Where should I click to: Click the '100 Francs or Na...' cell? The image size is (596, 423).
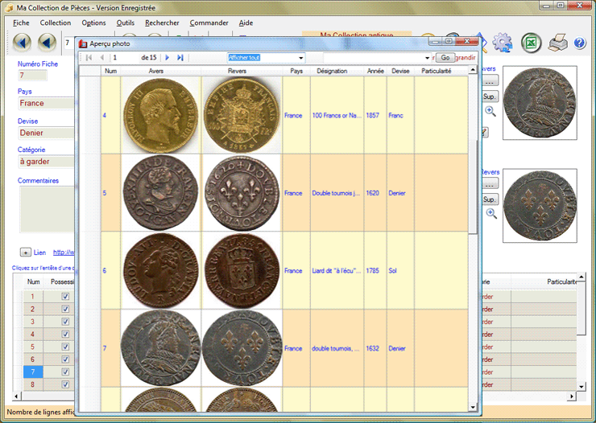tap(337, 115)
